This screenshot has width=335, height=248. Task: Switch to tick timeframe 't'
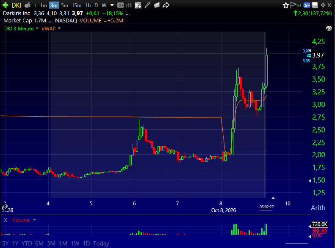pos(35,5)
